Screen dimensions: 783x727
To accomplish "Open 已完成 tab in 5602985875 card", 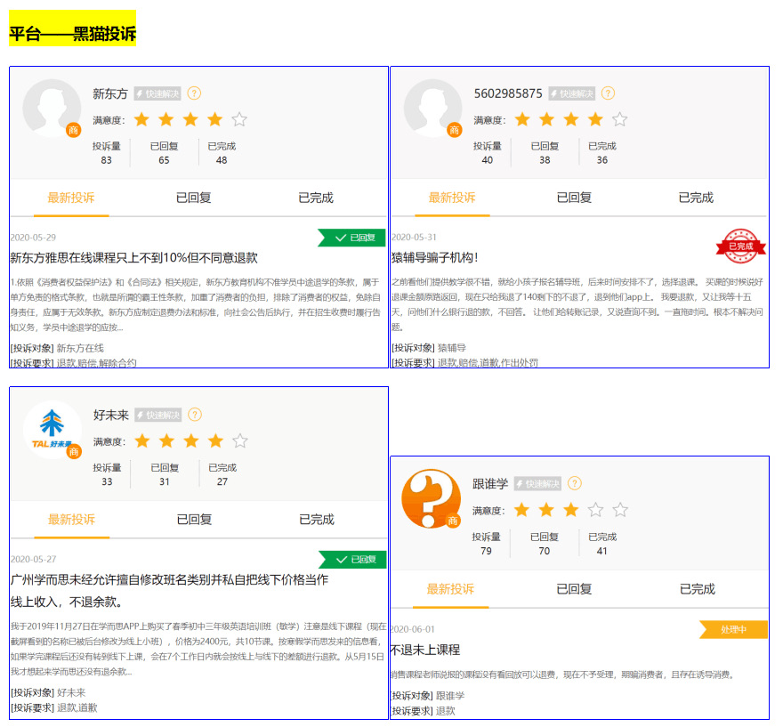I will click(696, 198).
